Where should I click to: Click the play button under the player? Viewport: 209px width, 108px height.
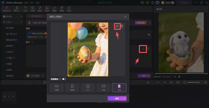coord(179,77)
